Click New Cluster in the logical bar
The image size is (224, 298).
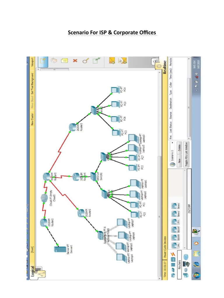(x=32, y=119)
